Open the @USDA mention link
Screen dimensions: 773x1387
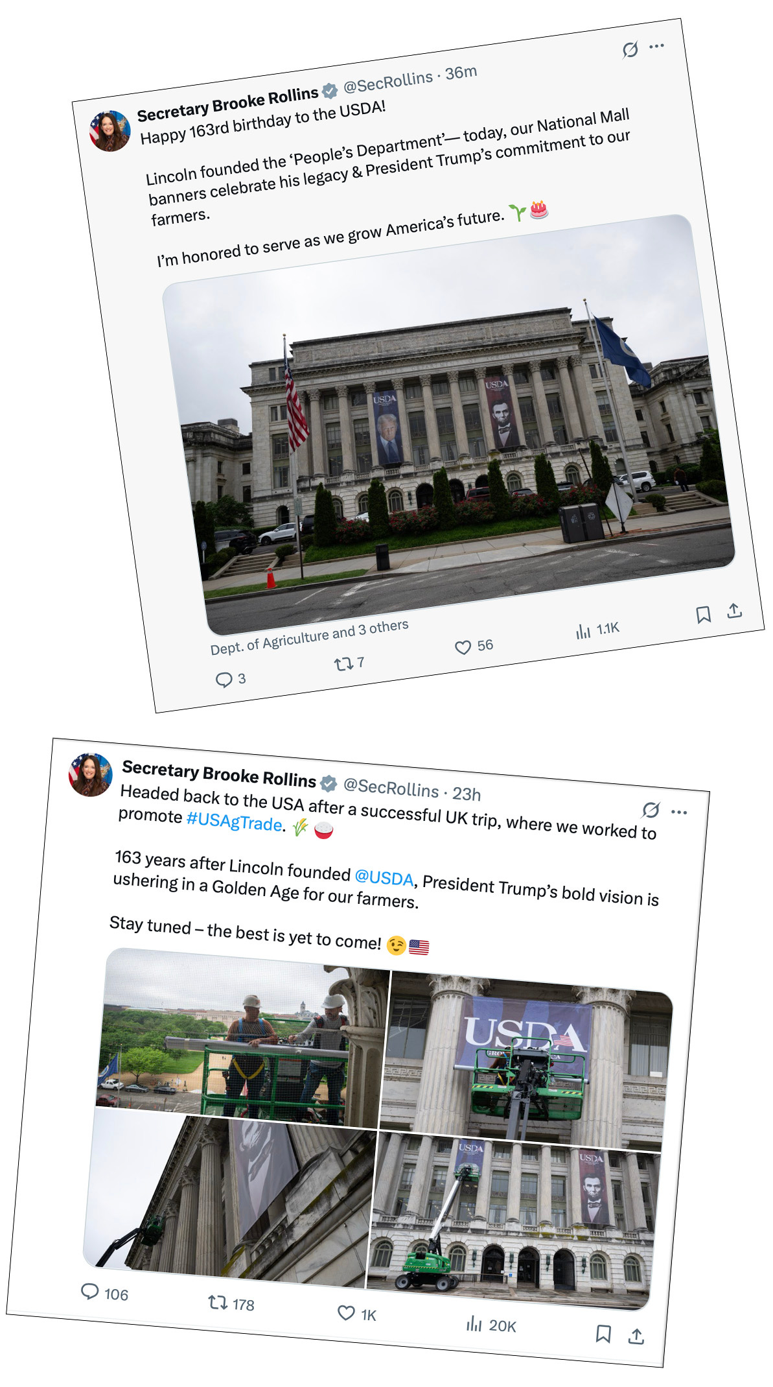[384, 877]
